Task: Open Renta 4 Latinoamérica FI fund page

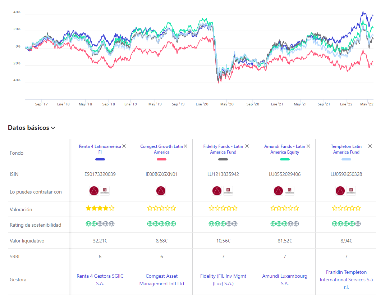Action: click(x=100, y=149)
